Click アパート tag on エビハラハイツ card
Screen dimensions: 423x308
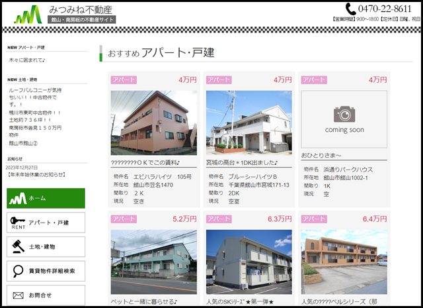pyautogui.click(x=124, y=79)
